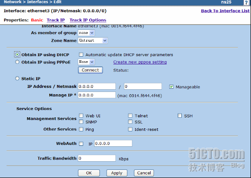Viewport: 251px width, 178px height.
Task: Follow Create new pppoe setting link
Action: [x=140, y=62]
